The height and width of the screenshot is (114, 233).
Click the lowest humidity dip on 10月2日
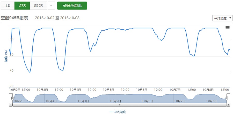coord(30,73)
